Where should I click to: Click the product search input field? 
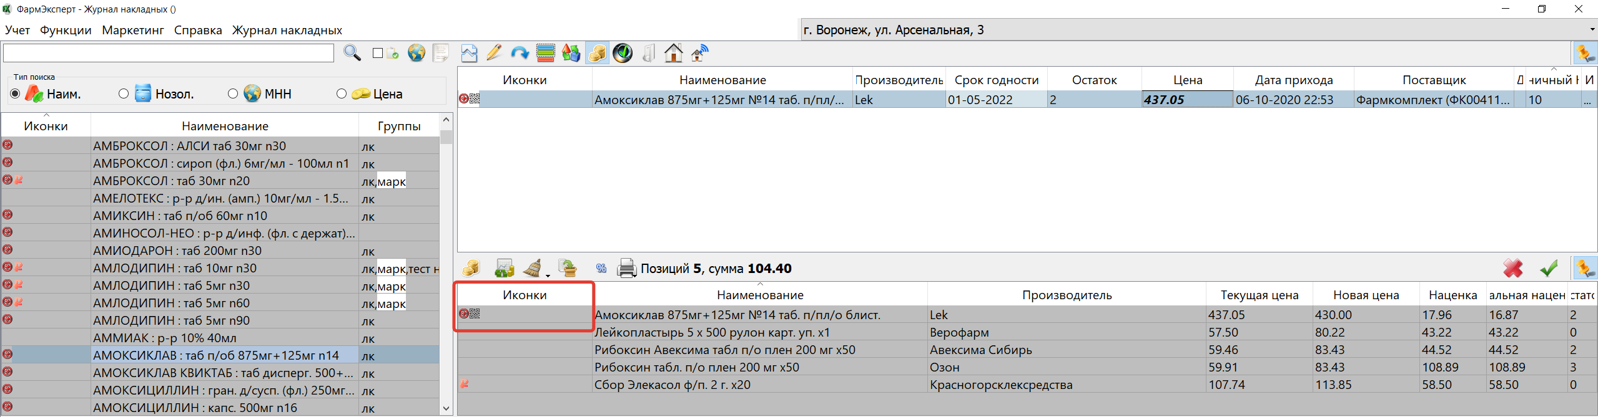[169, 54]
